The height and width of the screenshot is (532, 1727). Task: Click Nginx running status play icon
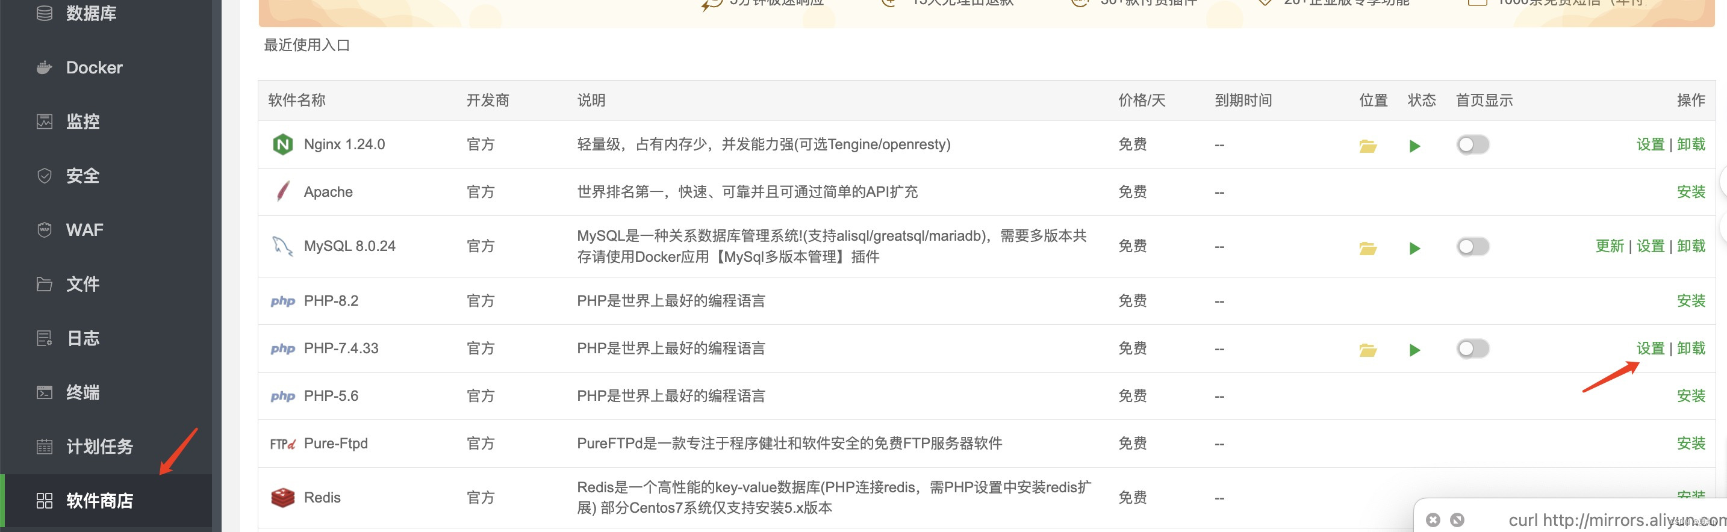click(x=1414, y=146)
